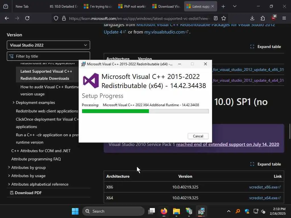Expand the Deployment examples node

(x=14, y=102)
